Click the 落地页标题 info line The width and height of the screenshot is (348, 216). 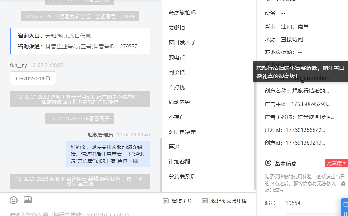283,52
